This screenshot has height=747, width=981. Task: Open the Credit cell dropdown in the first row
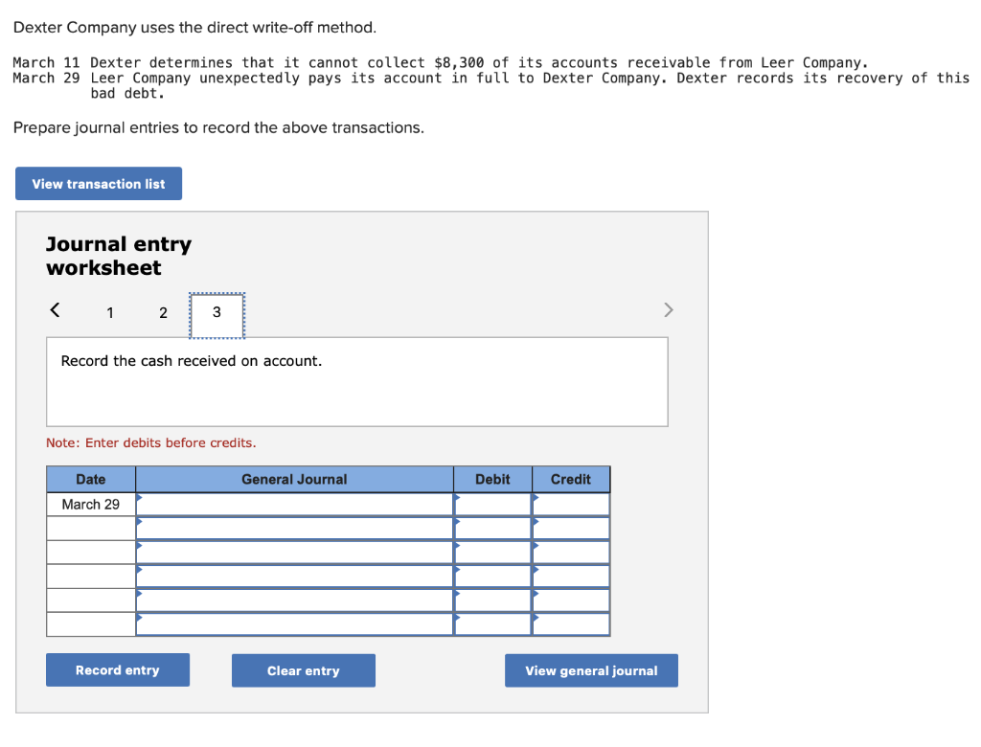571,503
